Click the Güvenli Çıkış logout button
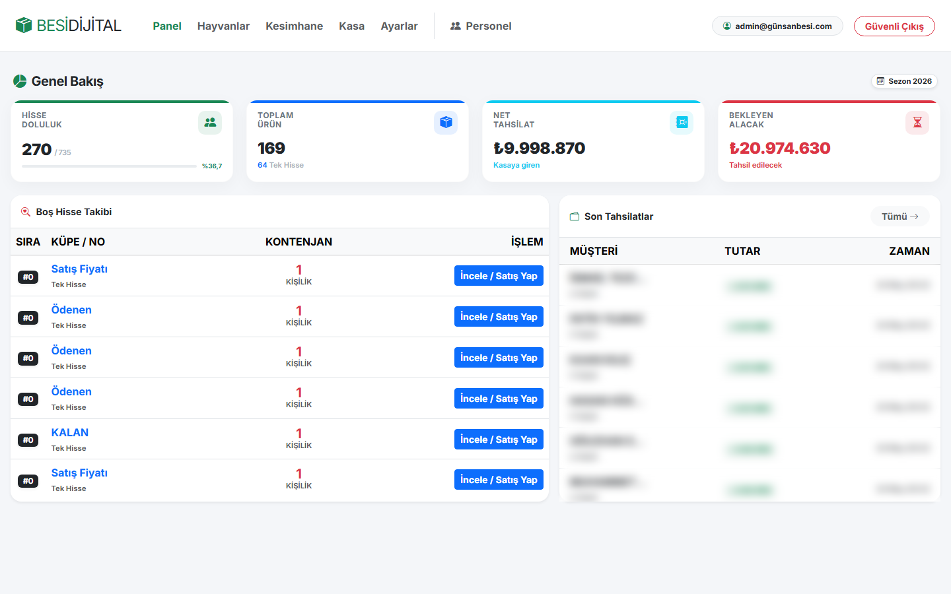The image size is (951, 594). (x=894, y=26)
